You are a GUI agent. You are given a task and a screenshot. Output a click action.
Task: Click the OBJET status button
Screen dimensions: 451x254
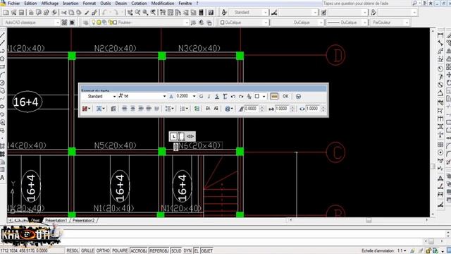point(206,251)
